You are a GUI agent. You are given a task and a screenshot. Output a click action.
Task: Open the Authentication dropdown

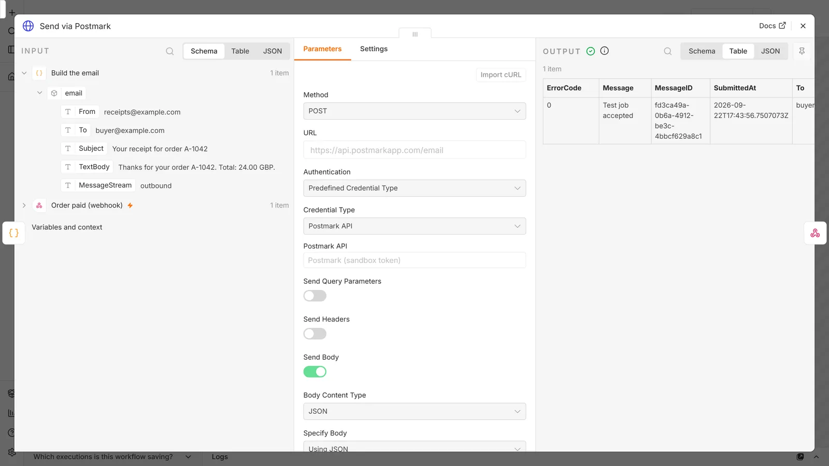tap(414, 188)
